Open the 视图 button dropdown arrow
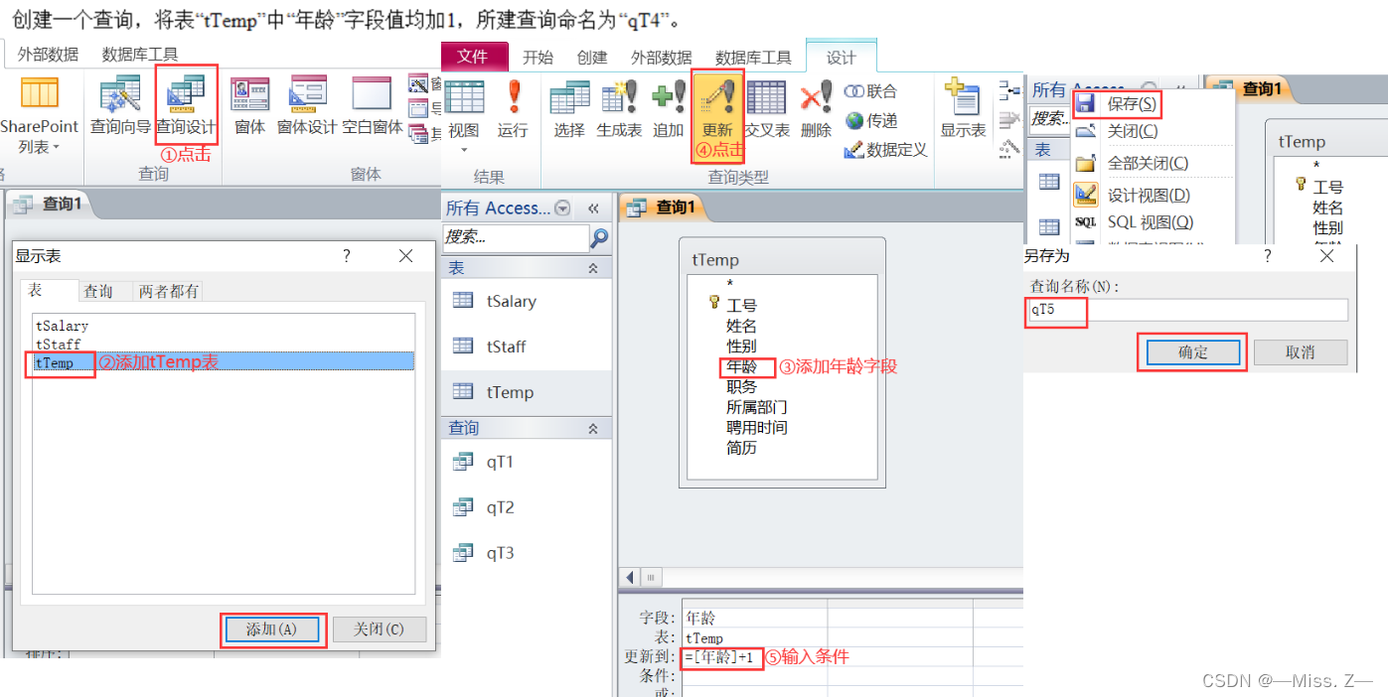1388x697 pixels. tap(464, 151)
